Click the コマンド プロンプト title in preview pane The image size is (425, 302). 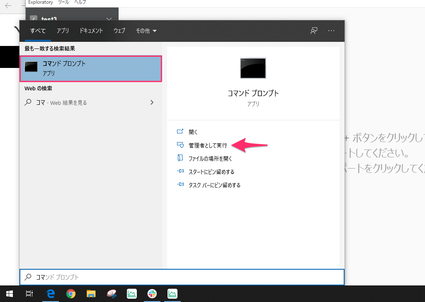pos(253,94)
